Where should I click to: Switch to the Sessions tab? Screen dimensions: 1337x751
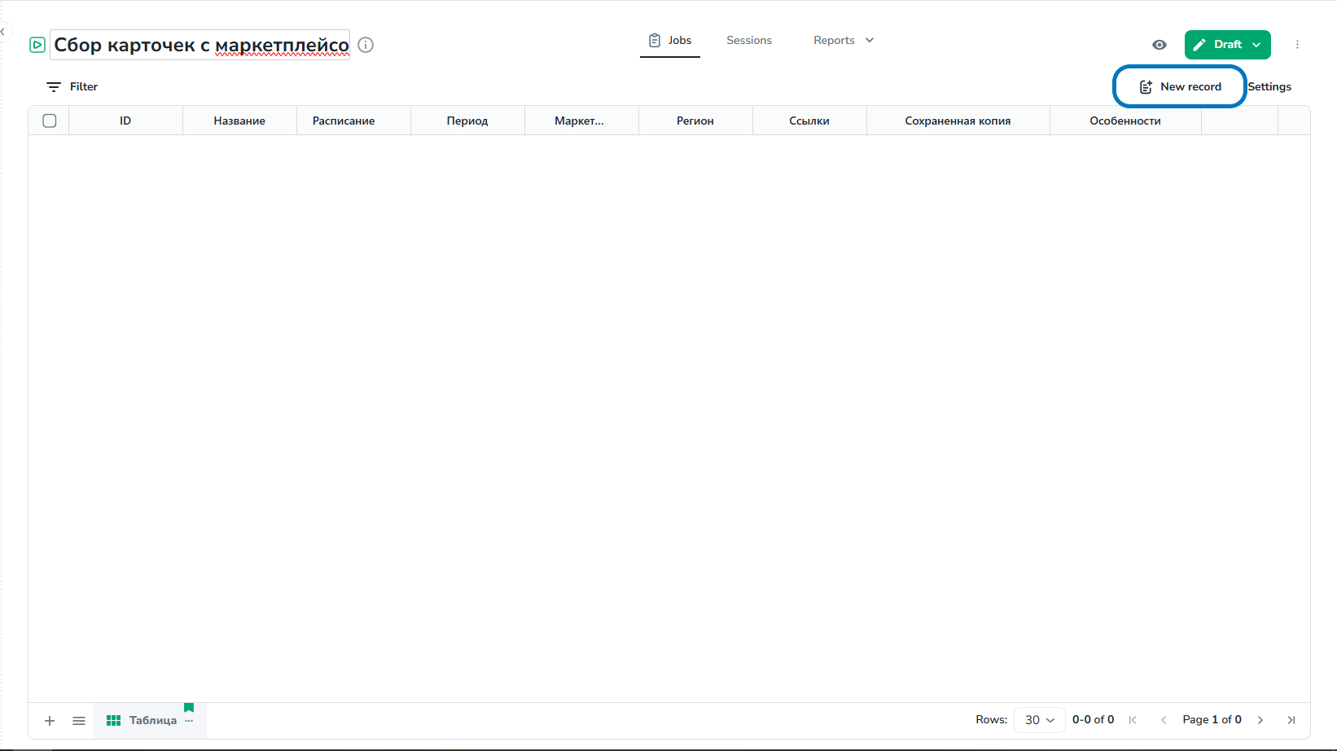pos(749,41)
